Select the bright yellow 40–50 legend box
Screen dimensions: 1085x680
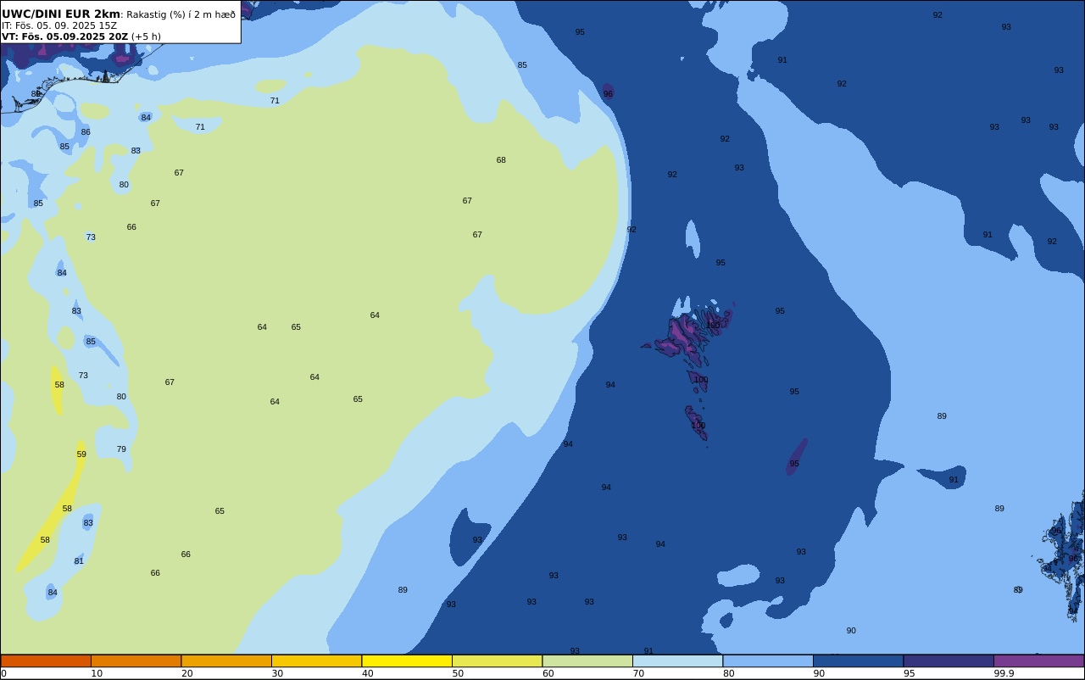coord(407,660)
